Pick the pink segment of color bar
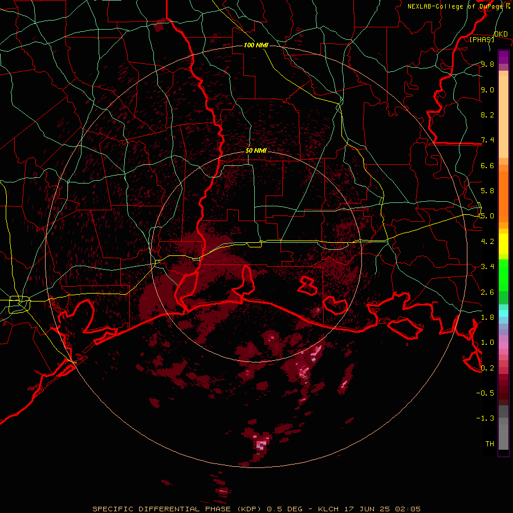Viewport: 513px width, 513px height. [x=503, y=345]
